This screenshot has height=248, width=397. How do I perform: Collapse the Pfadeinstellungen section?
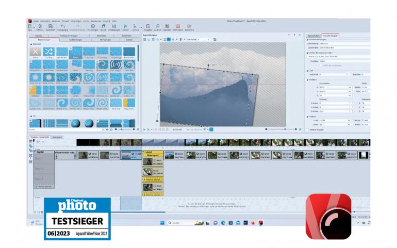click(x=308, y=40)
